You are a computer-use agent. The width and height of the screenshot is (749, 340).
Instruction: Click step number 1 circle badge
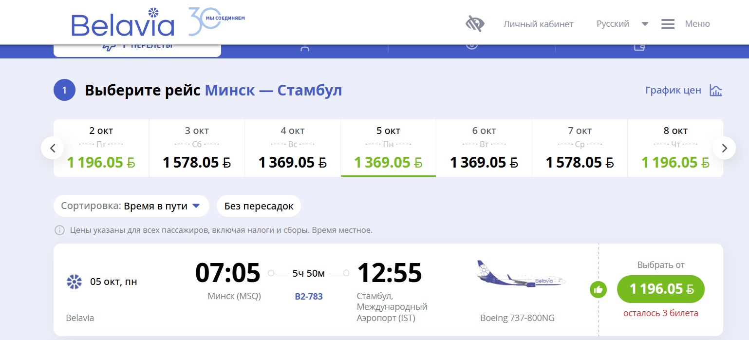64,90
